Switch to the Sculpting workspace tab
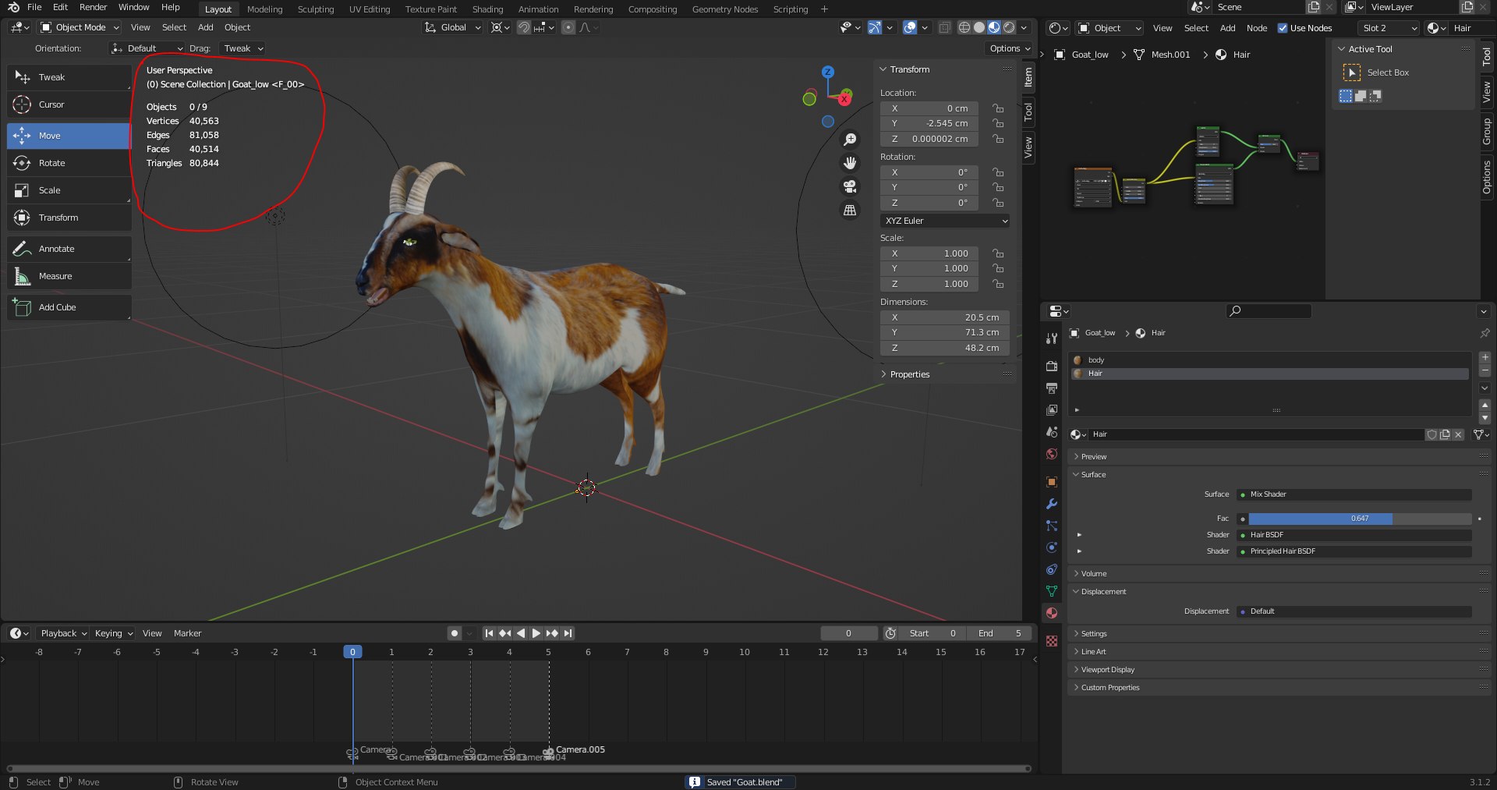1497x790 pixels. 316,9
